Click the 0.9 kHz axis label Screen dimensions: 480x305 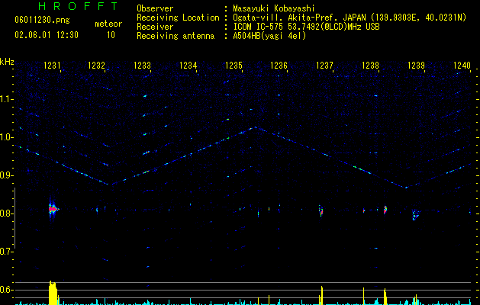pos(6,175)
